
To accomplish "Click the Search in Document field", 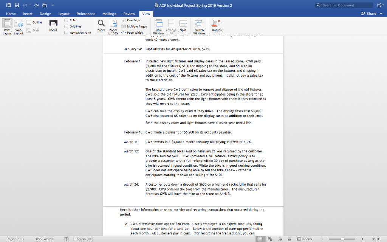I will [343, 5].
